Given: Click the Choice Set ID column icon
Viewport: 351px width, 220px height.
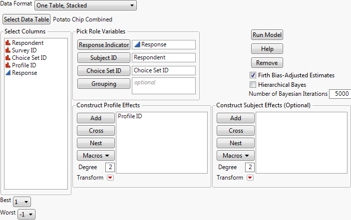Looking at the screenshot, I should [x=8, y=58].
